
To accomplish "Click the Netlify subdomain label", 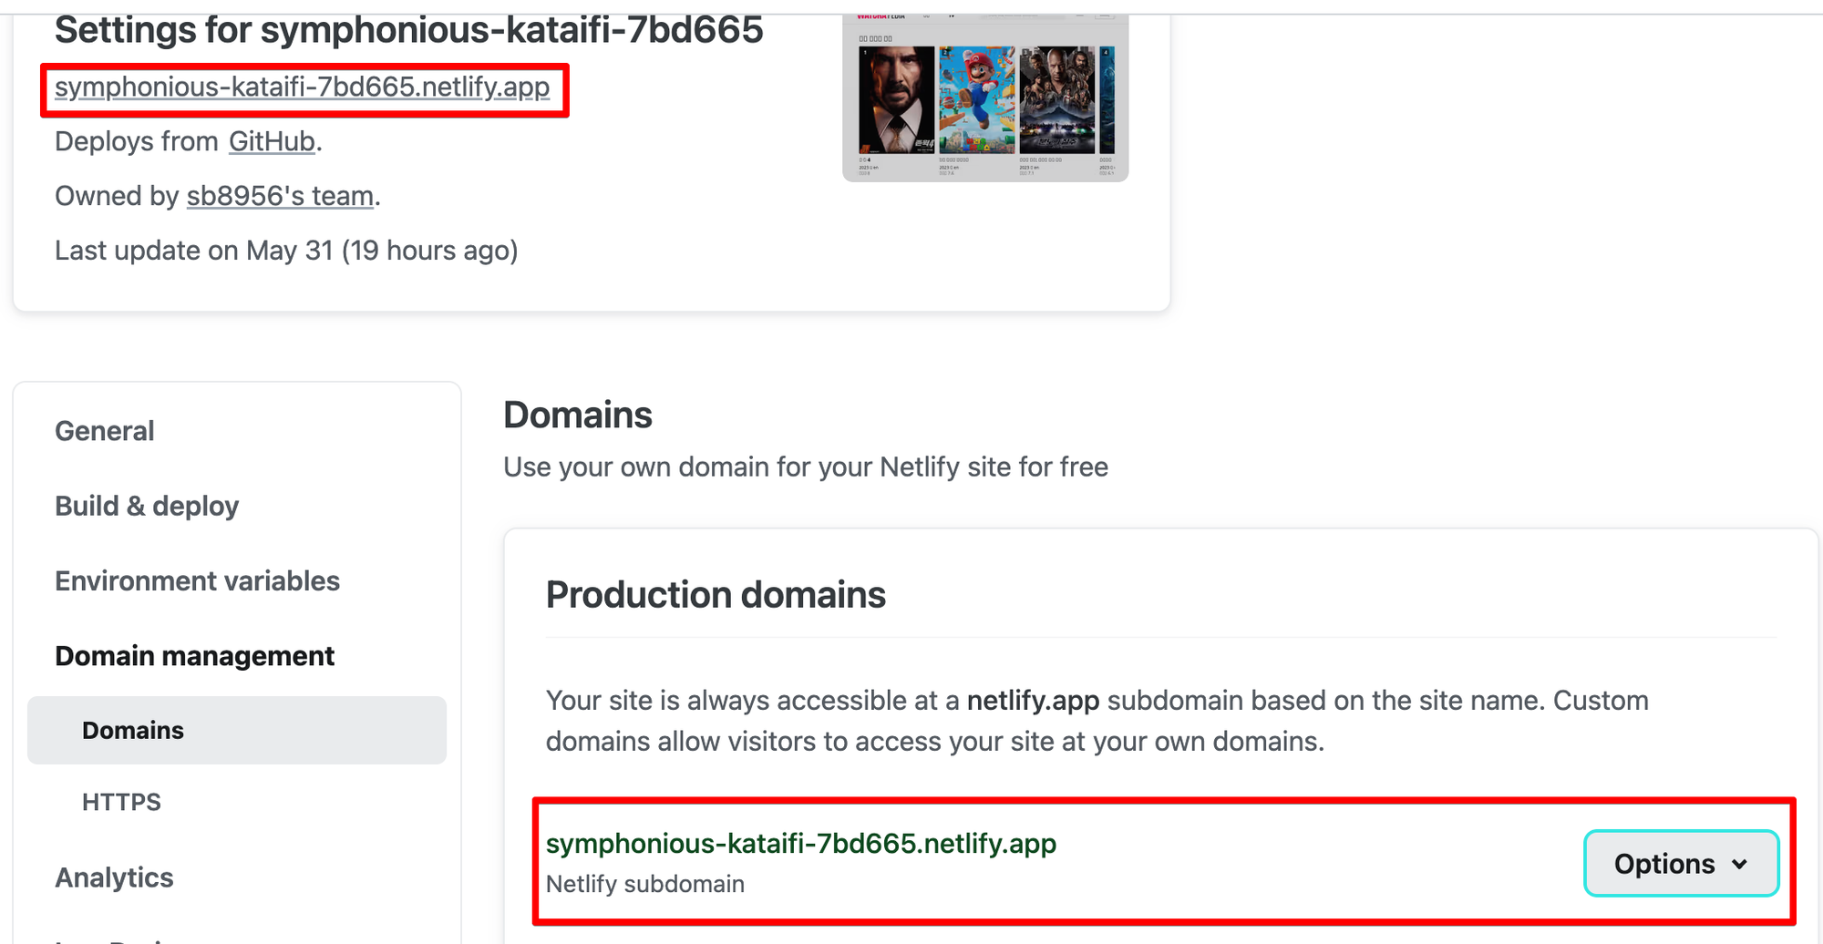I will click(x=644, y=884).
